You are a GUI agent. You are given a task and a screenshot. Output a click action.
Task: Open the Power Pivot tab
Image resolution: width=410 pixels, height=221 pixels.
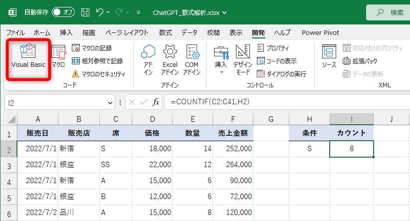320,33
